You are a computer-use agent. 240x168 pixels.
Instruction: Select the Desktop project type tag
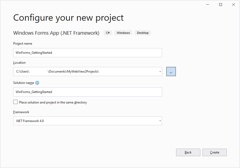(143, 33)
